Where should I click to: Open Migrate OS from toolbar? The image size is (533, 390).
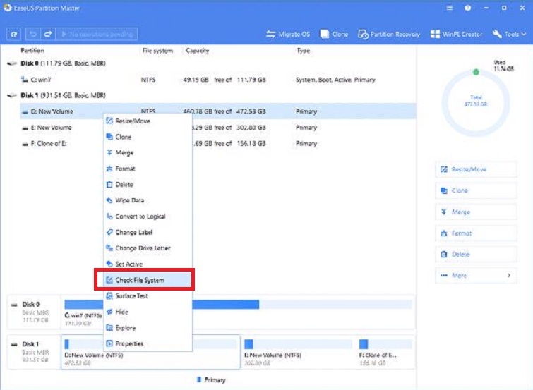point(289,34)
